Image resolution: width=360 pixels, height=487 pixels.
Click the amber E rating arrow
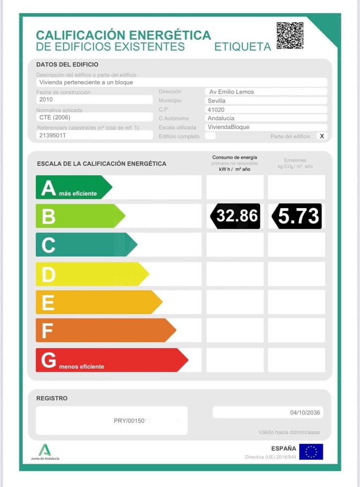coord(99,302)
